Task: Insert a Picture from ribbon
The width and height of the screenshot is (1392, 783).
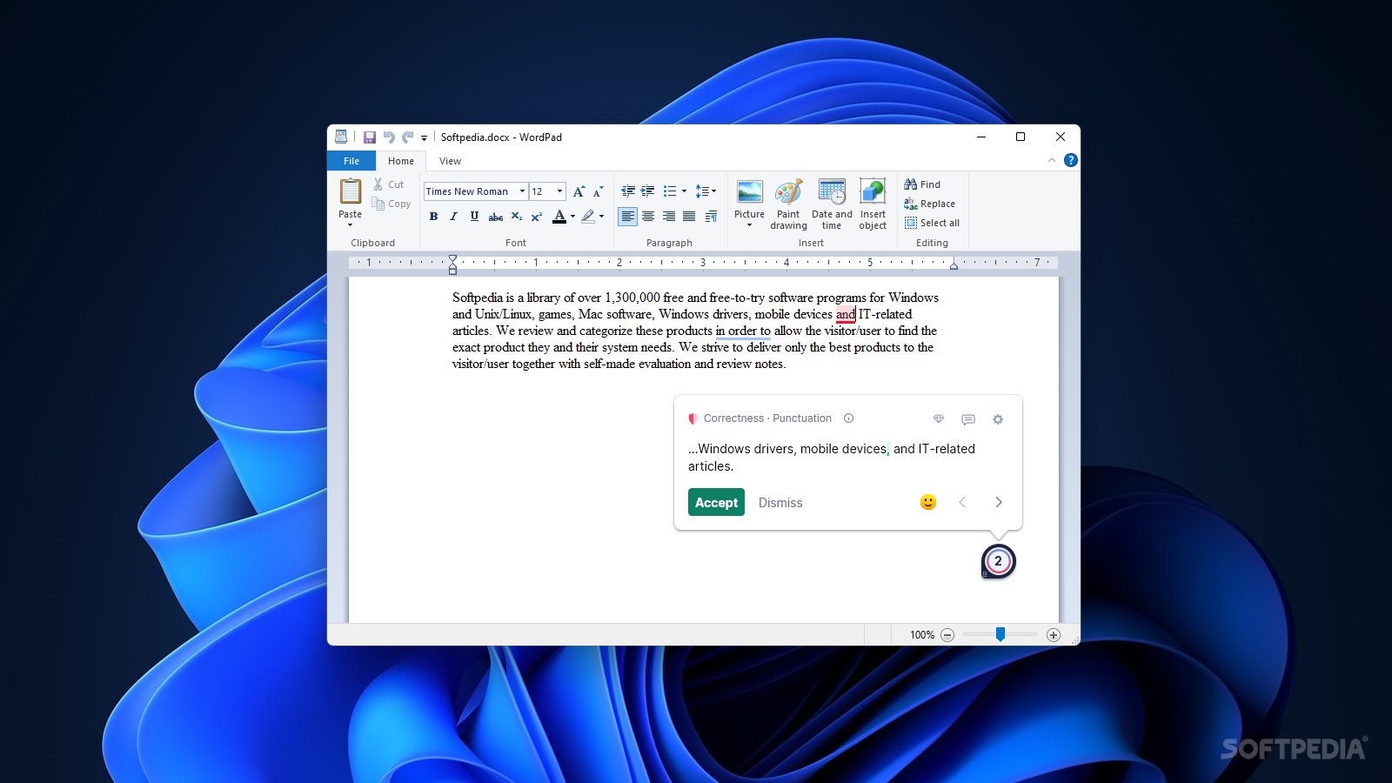Action: tap(749, 191)
